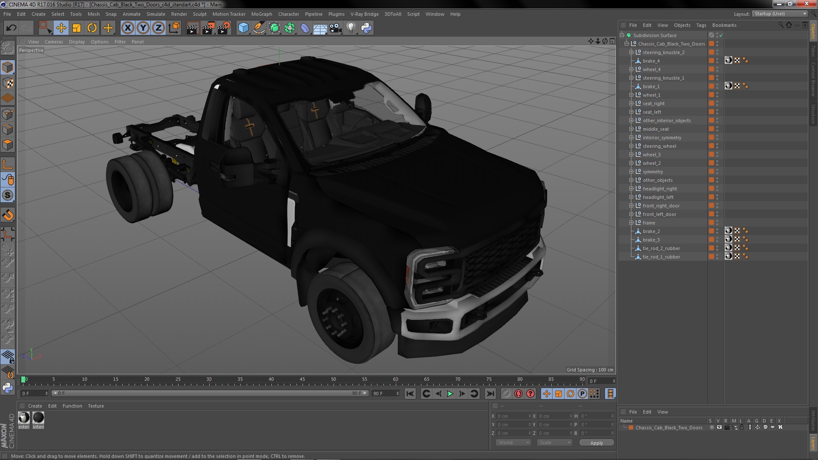This screenshot has height=460, width=818.
Task: Toggle Autokeying button
Action: 518,394
